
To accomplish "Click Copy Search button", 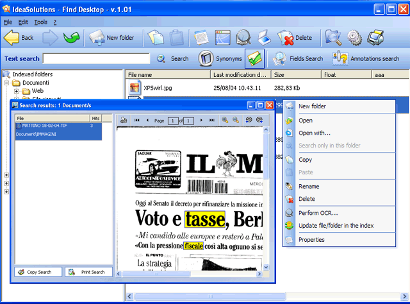I will point(38,272).
